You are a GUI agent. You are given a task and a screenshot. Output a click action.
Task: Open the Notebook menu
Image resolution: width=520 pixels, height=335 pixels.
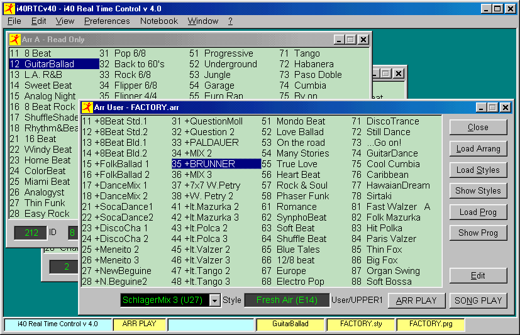tap(158, 21)
